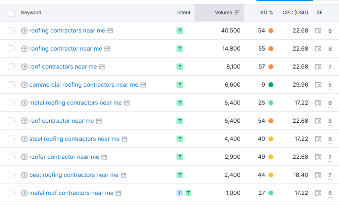Open SERP view icon in 'roofer contractor near me' row
Viewport: 339px width, 205px height.
tap(318, 157)
